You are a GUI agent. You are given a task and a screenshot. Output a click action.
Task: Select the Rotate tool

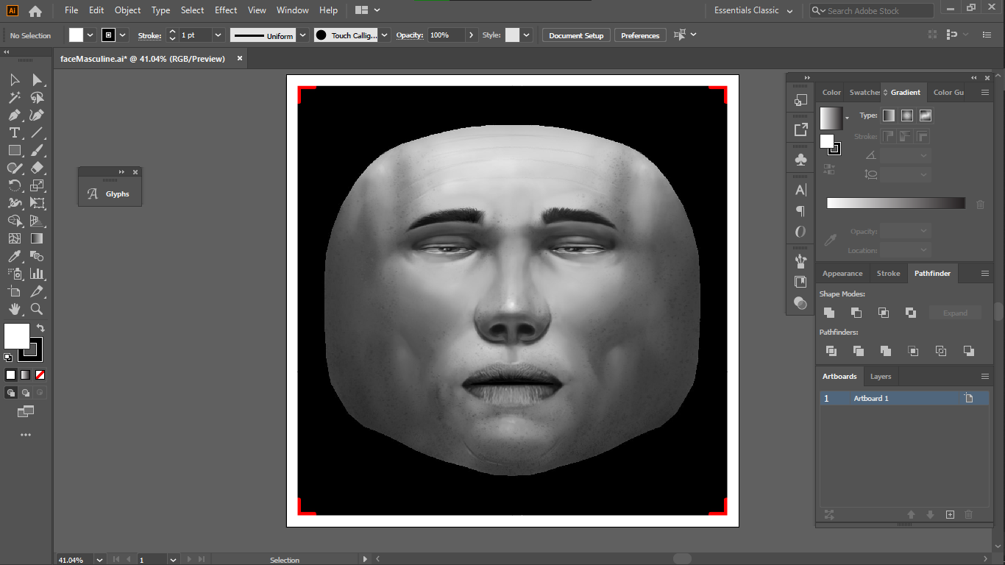coord(15,185)
